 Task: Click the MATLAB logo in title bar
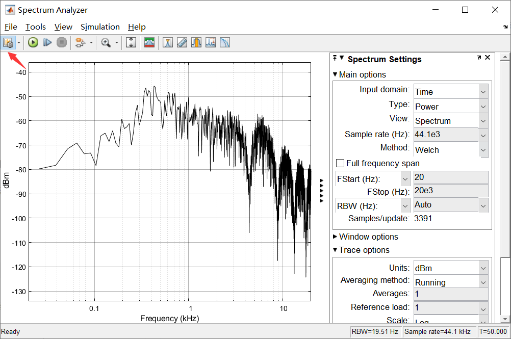click(10, 10)
